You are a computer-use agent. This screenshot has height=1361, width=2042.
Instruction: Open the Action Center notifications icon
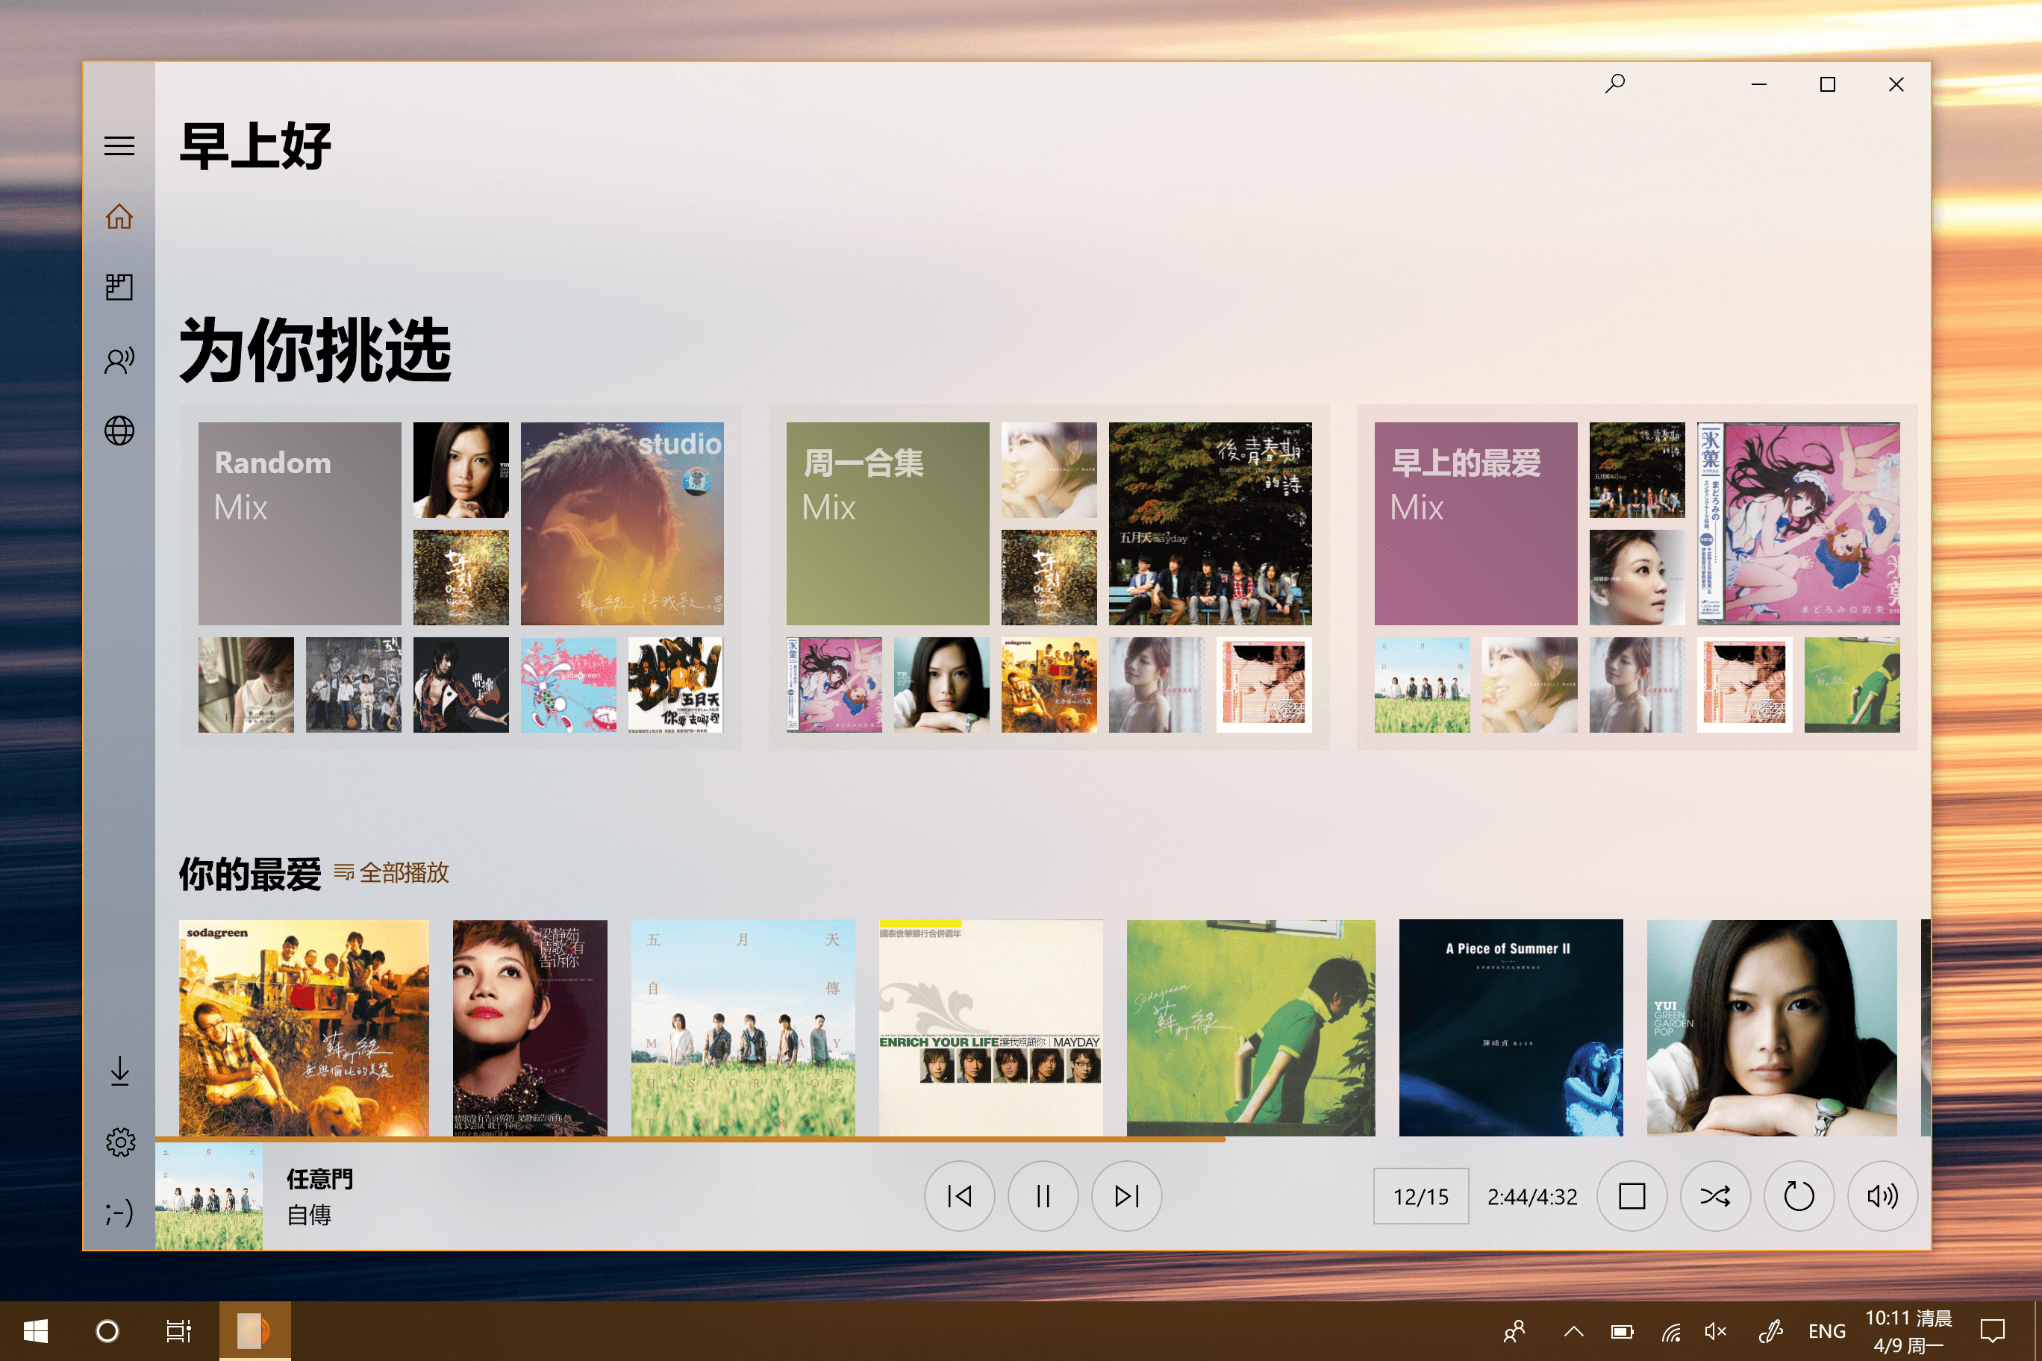coord(1993,1330)
